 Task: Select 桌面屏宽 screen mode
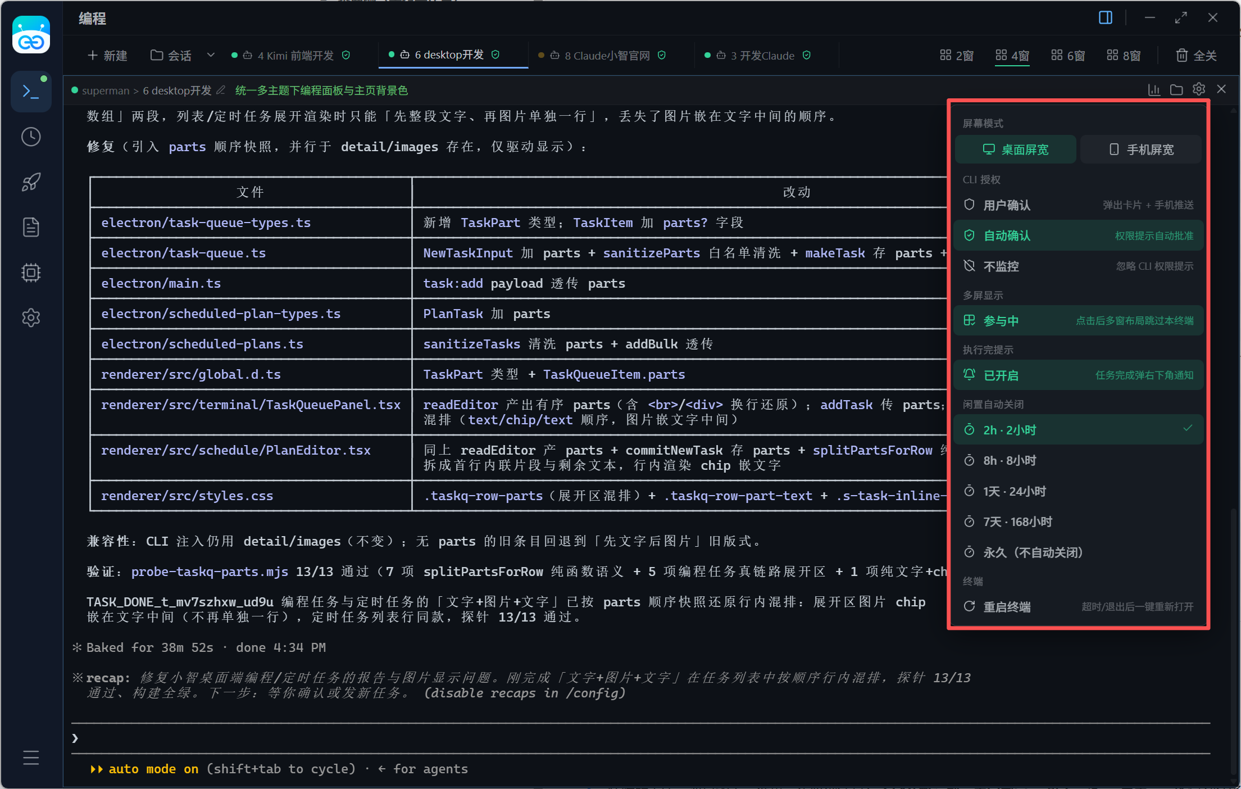click(1016, 149)
